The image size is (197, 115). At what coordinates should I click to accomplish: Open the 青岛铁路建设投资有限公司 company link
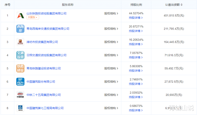coord(44,68)
